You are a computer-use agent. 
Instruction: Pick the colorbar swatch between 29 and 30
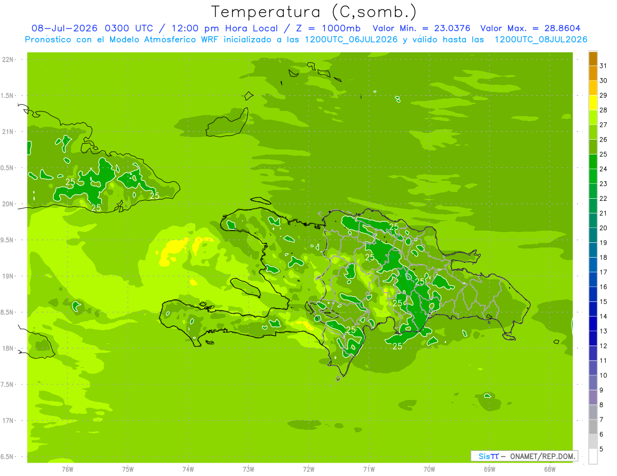[x=593, y=88]
